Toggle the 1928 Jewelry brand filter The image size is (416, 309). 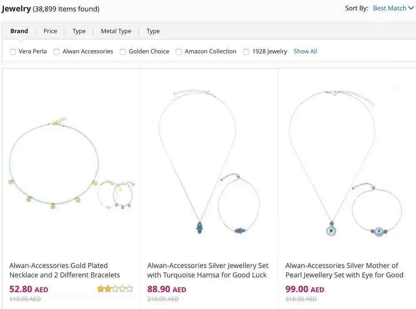click(x=246, y=52)
